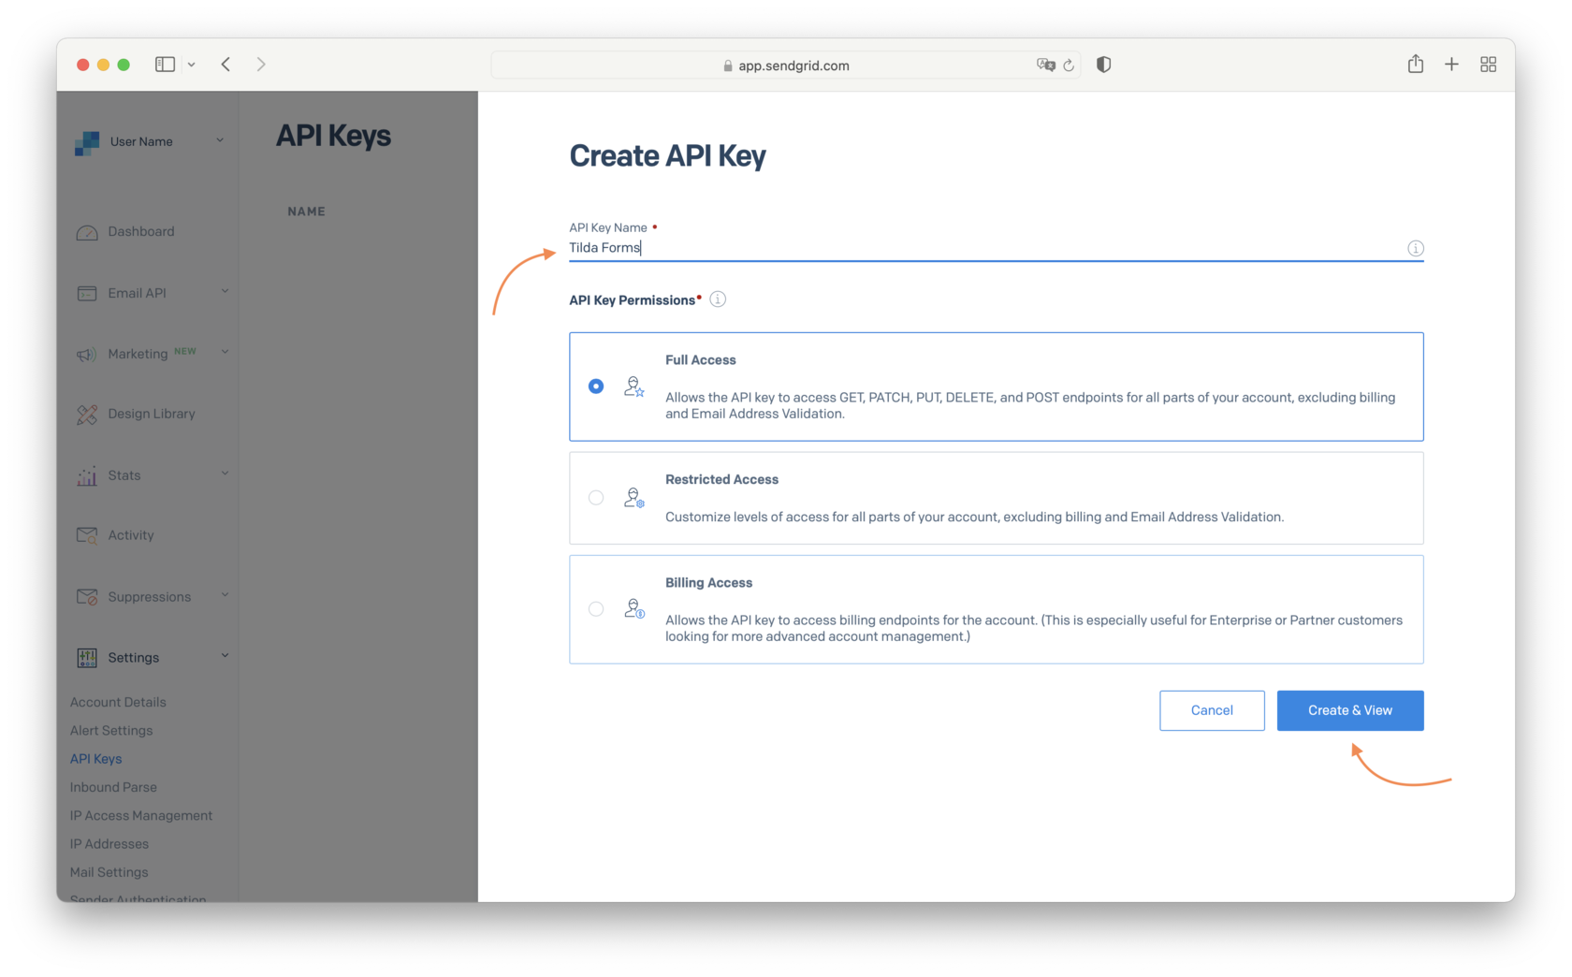Open Mail Settings under Settings
This screenshot has width=1572, height=977.
point(109,872)
